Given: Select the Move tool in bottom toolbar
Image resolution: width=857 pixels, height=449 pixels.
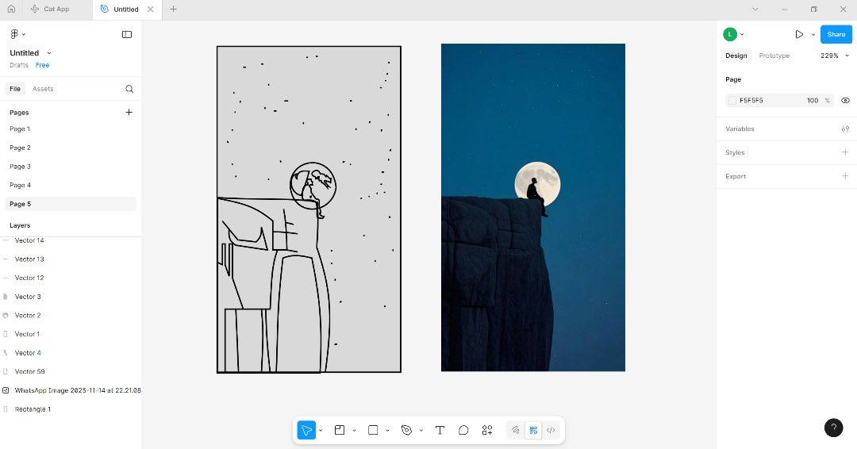Looking at the screenshot, I should tap(306, 430).
